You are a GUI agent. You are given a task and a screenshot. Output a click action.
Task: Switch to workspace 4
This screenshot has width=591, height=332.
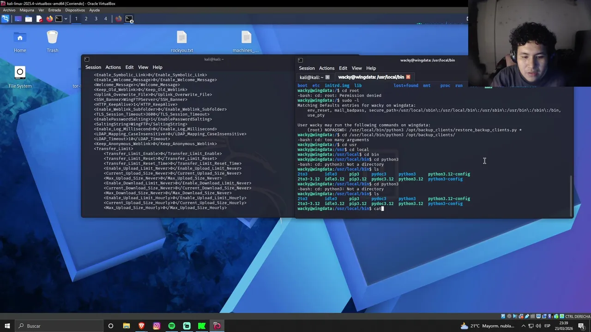(106, 19)
